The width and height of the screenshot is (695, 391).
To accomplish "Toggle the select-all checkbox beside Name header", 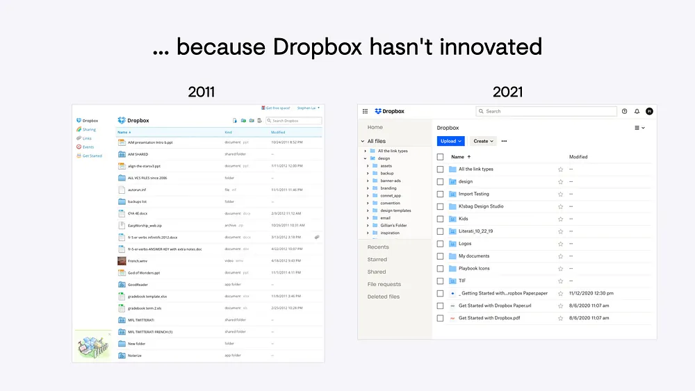I will point(440,157).
